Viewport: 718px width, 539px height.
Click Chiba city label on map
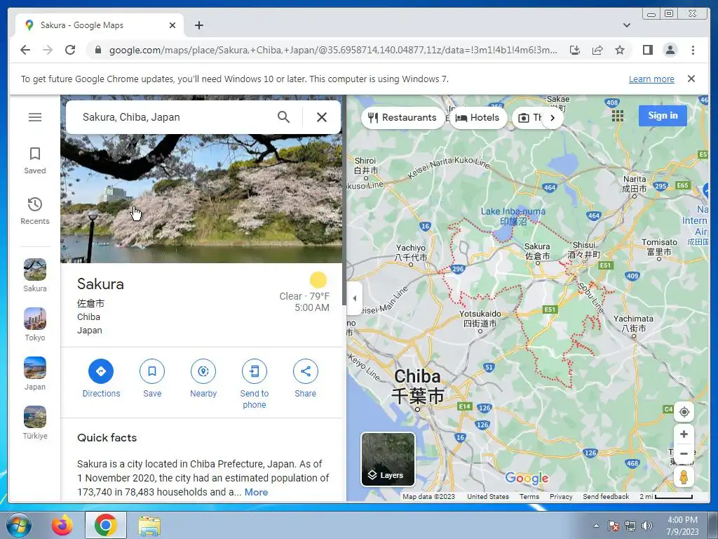(417, 386)
